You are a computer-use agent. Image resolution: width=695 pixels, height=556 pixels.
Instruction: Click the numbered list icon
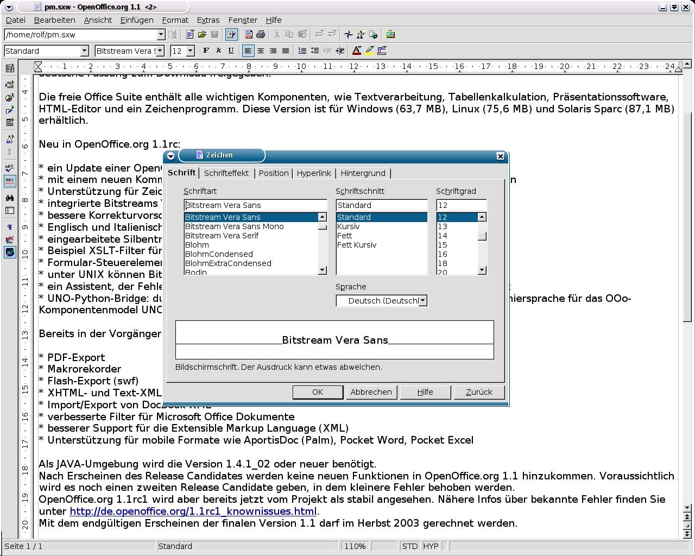[x=302, y=51]
